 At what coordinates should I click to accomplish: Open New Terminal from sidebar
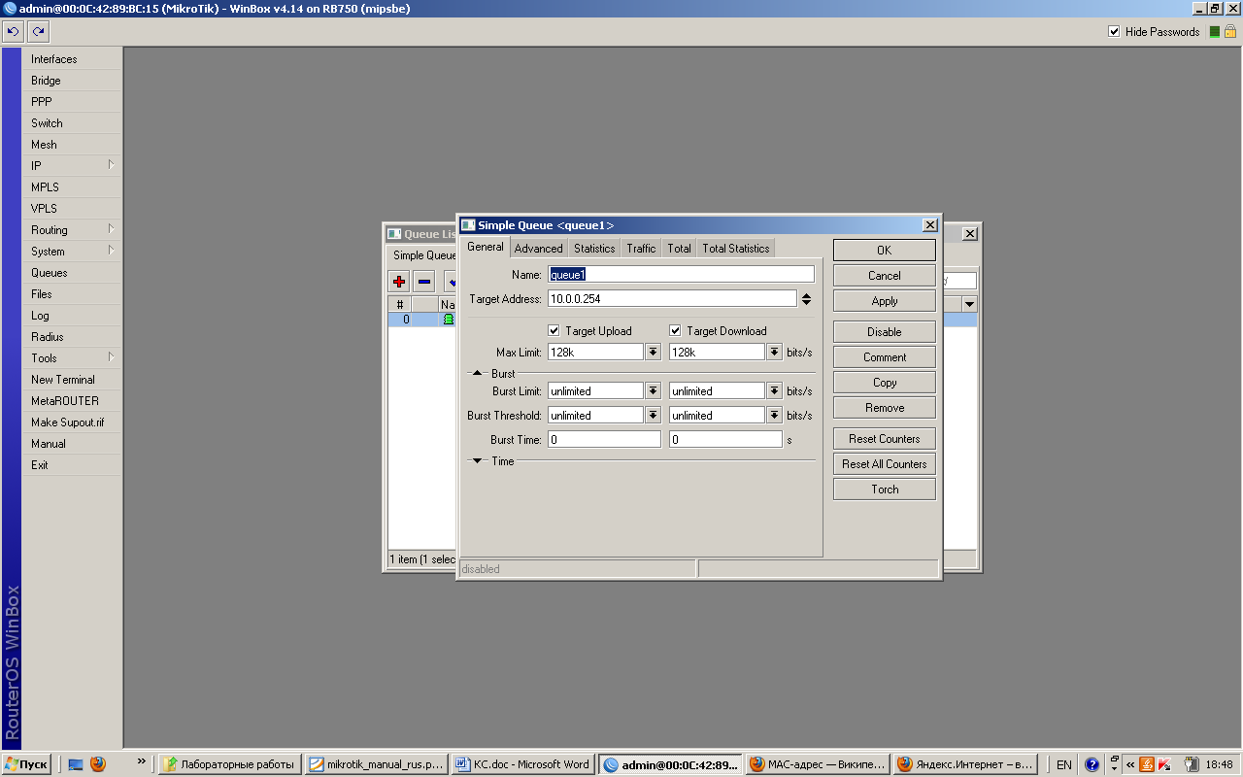coord(72,380)
